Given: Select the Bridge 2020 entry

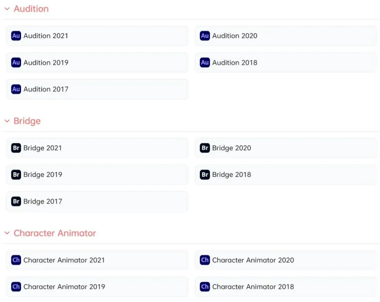Looking at the screenshot, I should (232, 148).
